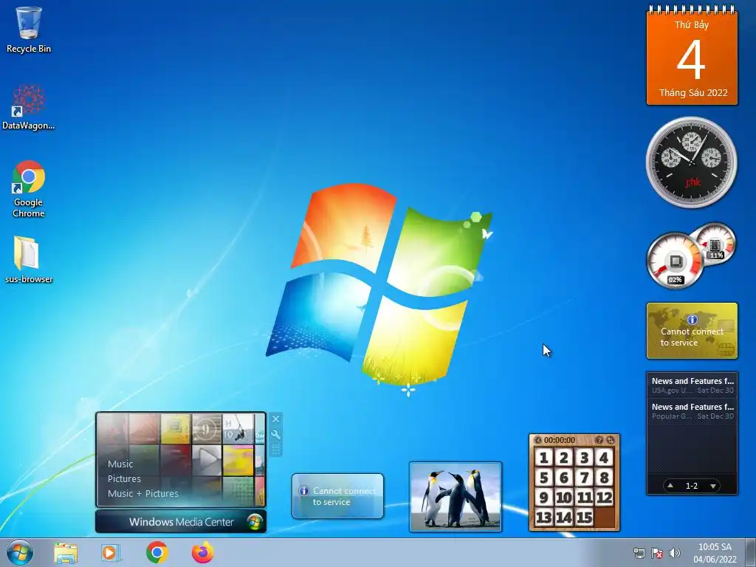Open the Windows Media Center bar
756x567 pixels.
tap(181, 522)
